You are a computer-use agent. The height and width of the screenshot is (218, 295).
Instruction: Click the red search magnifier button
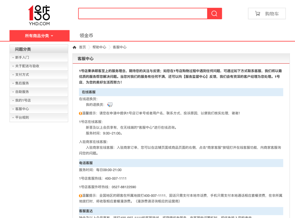[214, 13]
